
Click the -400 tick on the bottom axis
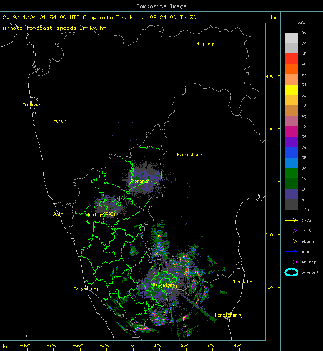(x=25, y=346)
